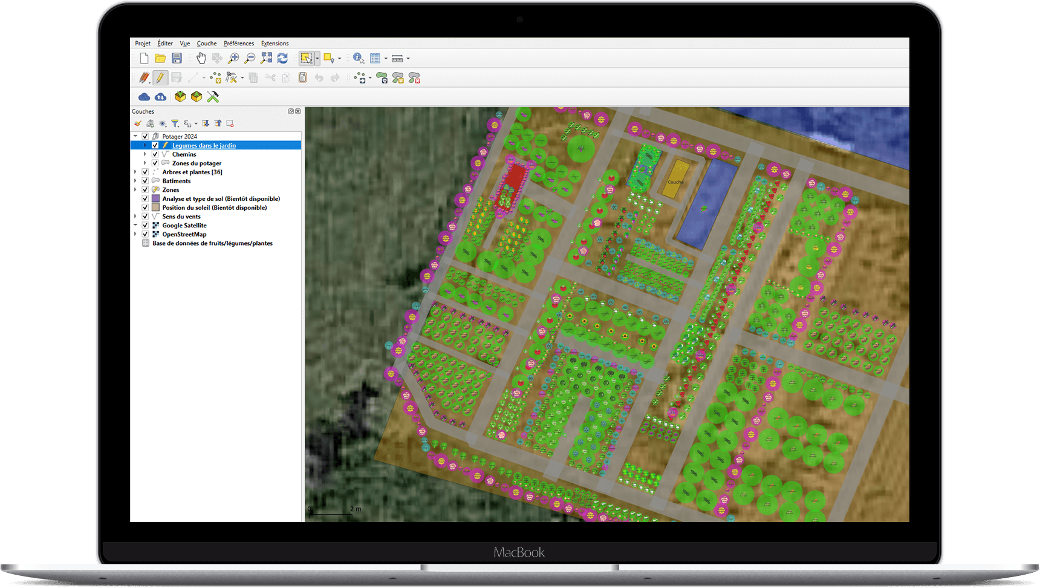Open the Éditer menu
The height and width of the screenshot is (588, 1040).
tap(165, 44)
